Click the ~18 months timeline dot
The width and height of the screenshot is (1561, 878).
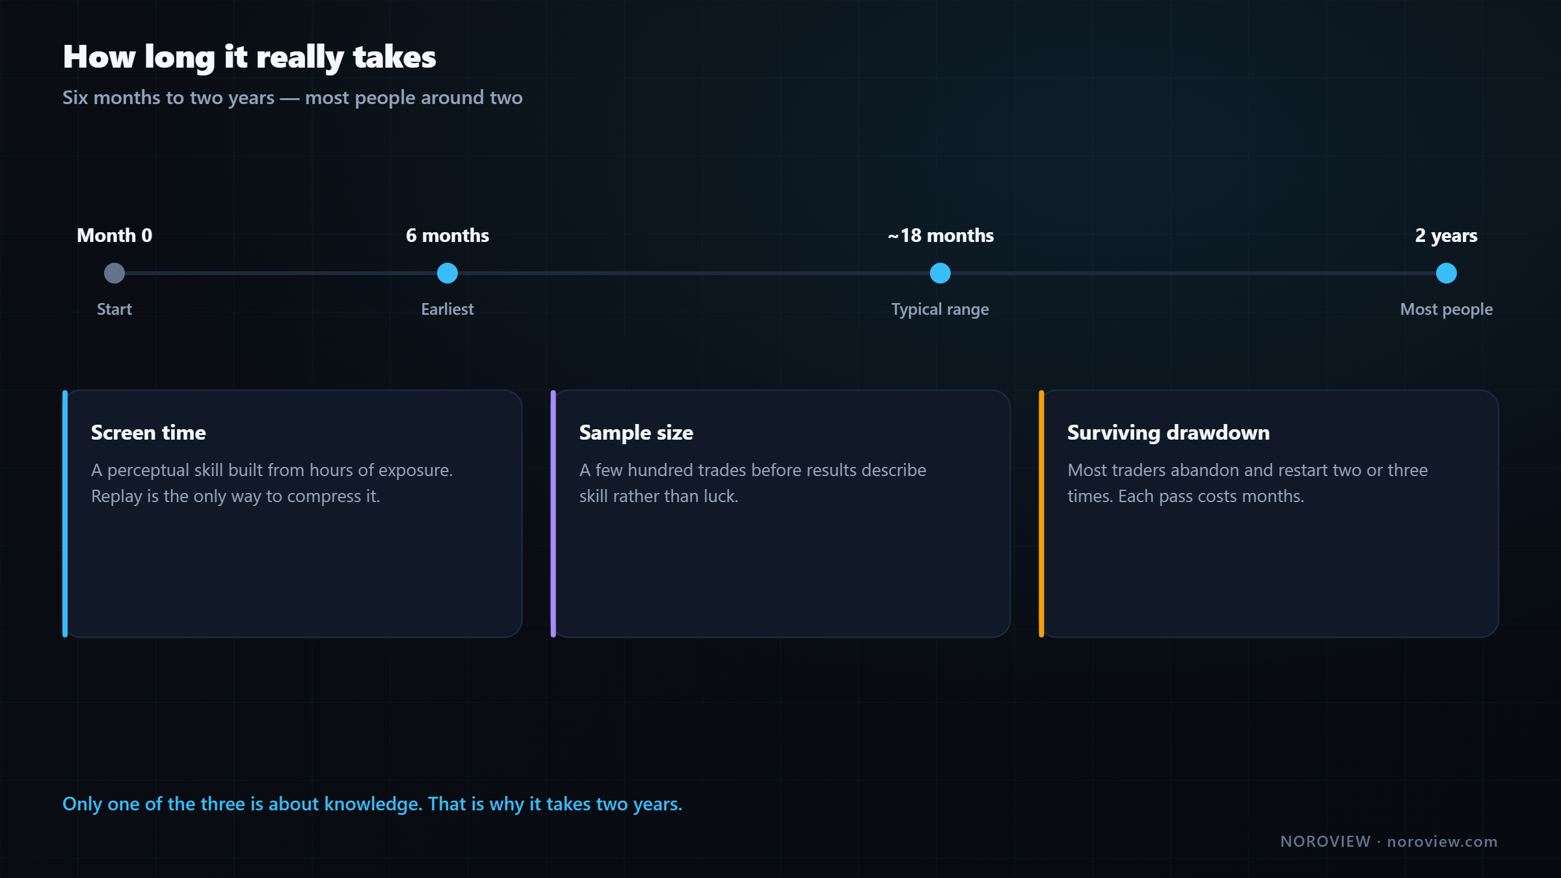(940, 273)
